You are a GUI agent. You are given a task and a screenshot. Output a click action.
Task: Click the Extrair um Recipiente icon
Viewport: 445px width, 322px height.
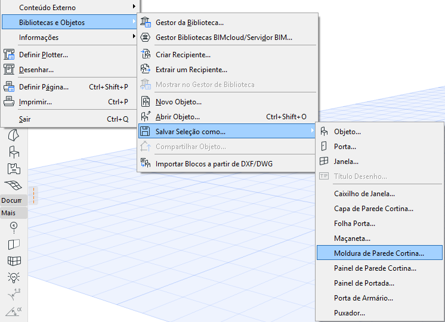(146, 69)
